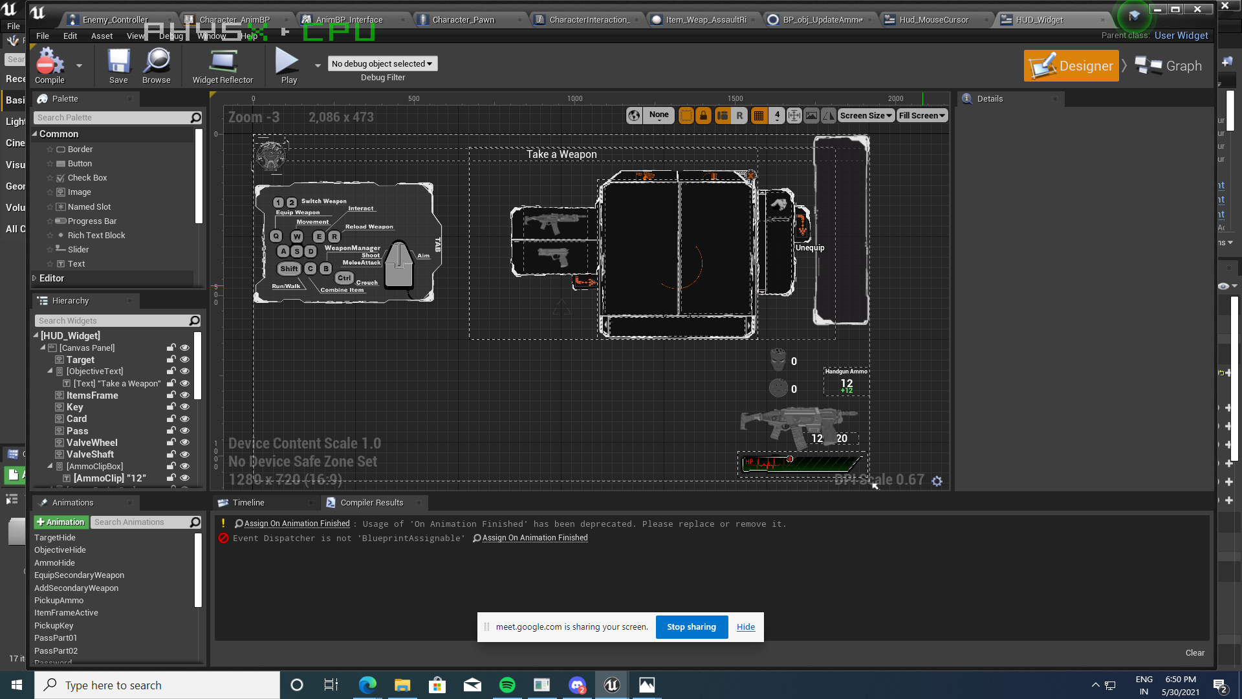Toggle visibility of Key widget
Image resolution: width=1242 pixels, height=699 pixels.
coord(184,407)
